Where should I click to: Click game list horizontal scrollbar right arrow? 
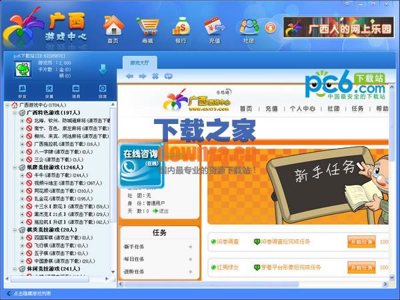click(107, 279)
